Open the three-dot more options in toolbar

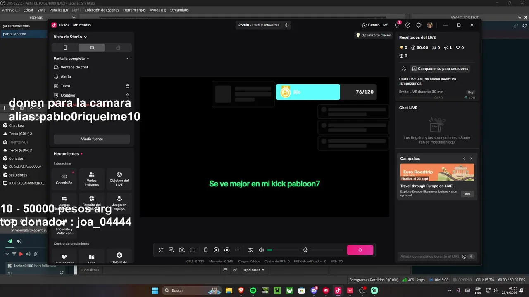[237, 250]
